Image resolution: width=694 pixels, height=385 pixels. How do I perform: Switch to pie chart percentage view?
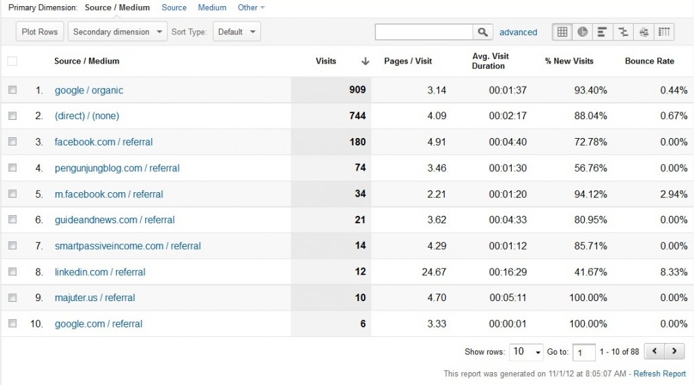[582, 32]
